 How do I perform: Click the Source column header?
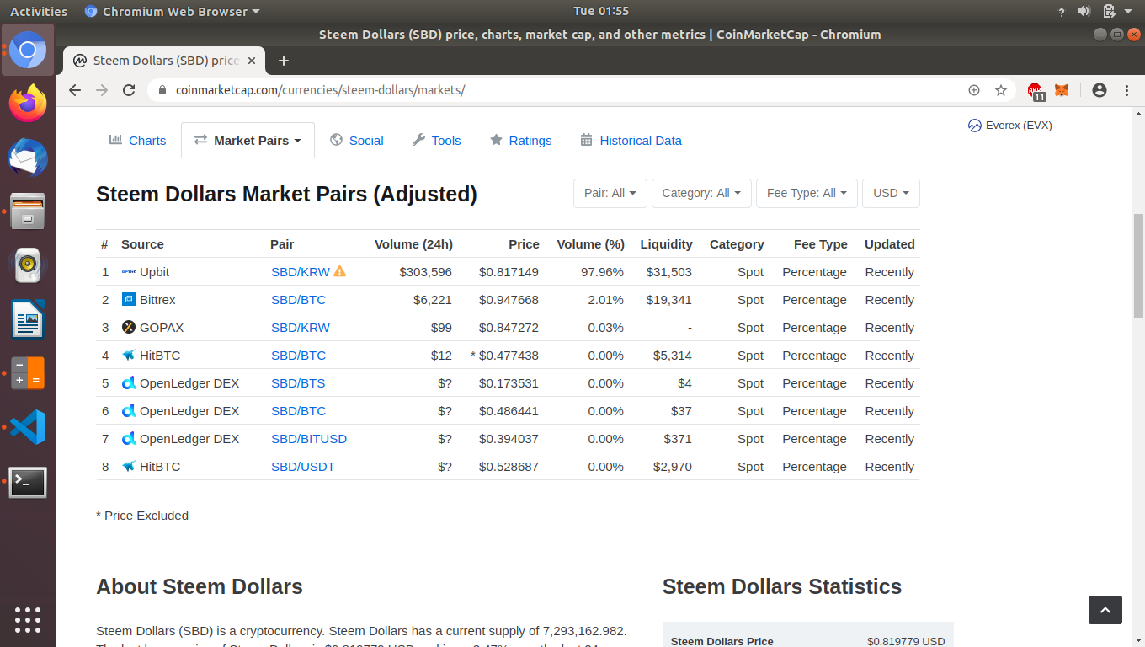point(142,244)
